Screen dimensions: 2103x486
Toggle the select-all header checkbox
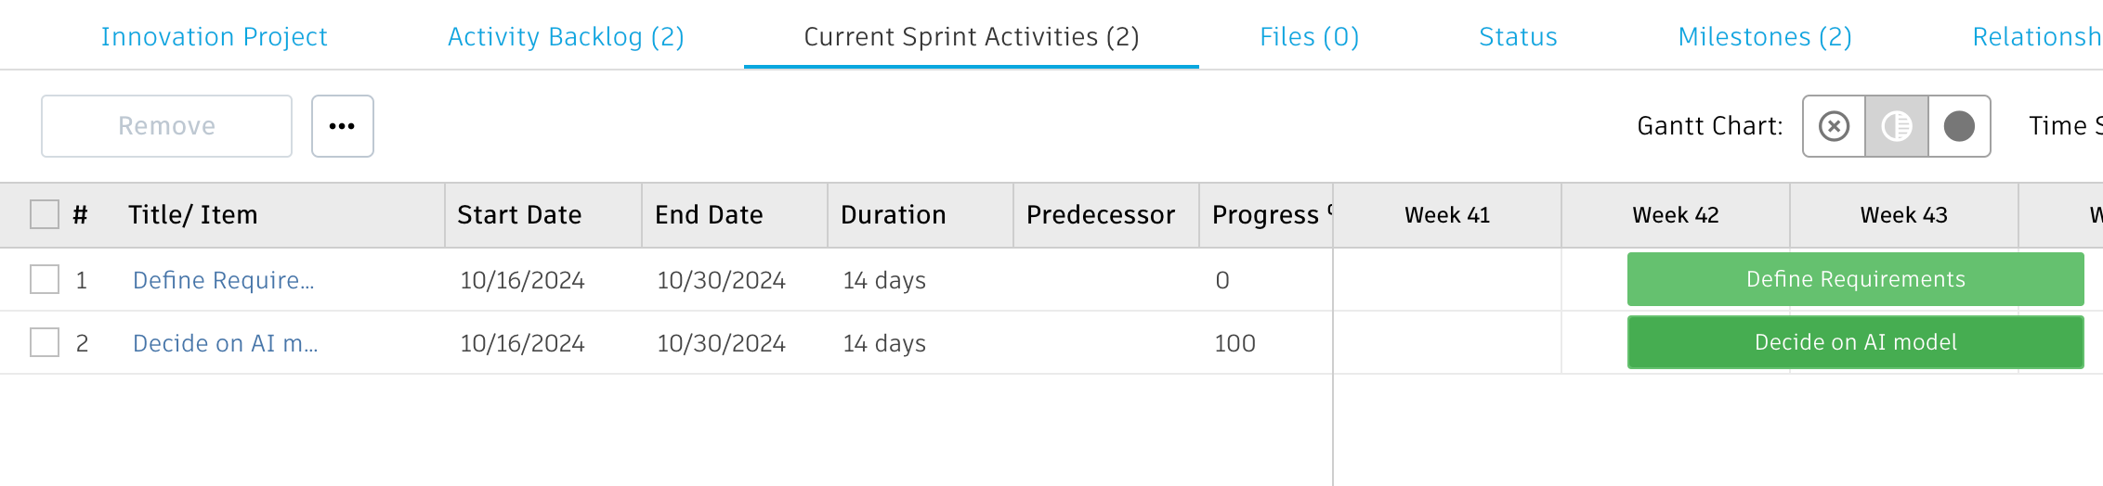[x=45, y=214]
